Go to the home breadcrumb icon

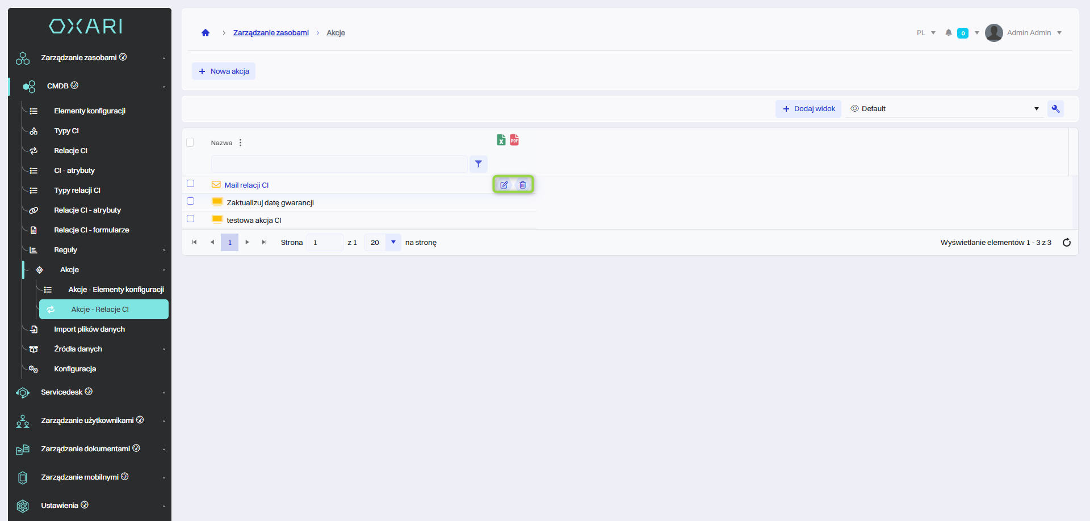coord(206,33)
